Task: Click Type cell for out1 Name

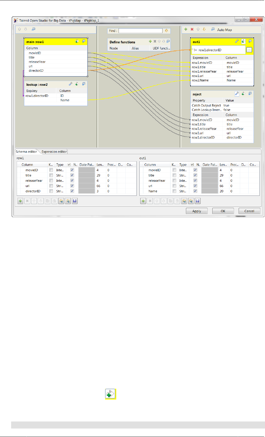Action: point(183,191)
